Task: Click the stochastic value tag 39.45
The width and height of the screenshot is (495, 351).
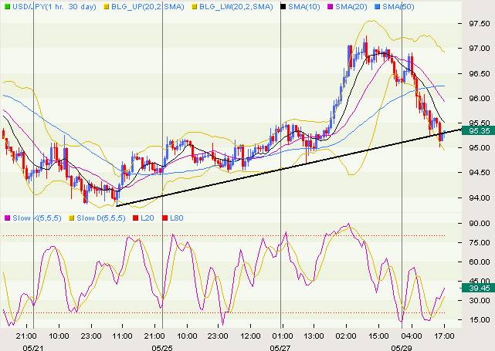Action: tap(478, 288)
